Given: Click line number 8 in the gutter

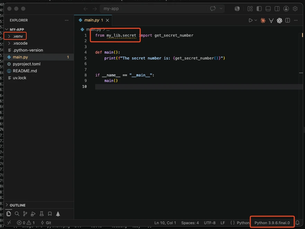Looking at the screenshot, I should tap(86, 75).
